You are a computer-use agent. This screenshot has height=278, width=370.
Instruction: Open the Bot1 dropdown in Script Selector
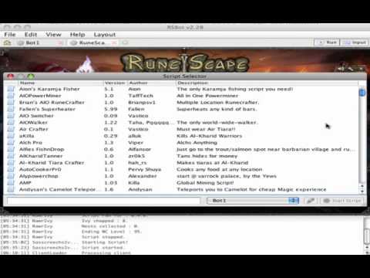click(253, 201)
